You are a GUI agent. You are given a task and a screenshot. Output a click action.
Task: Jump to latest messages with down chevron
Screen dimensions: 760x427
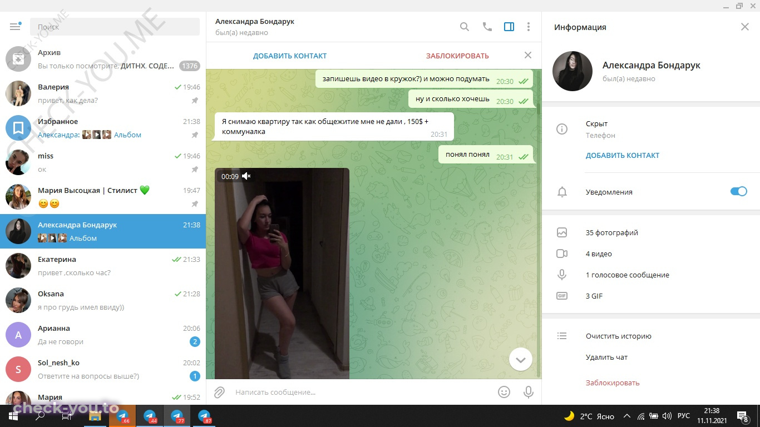(521, 360)
